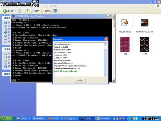Click "Writing ROM header..." log line
The image size is (161, 121).
coord(63,44)
